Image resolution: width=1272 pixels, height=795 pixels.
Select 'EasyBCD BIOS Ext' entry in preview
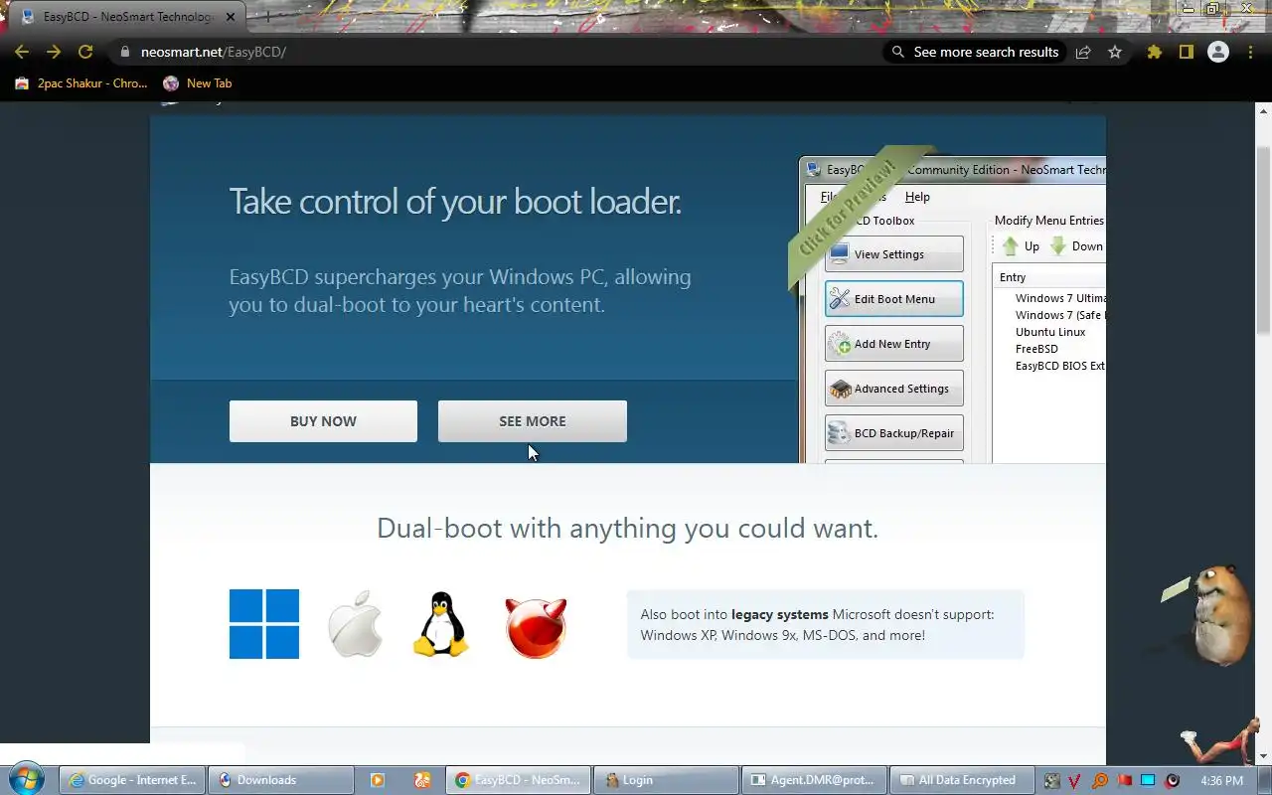point(1060,366)
